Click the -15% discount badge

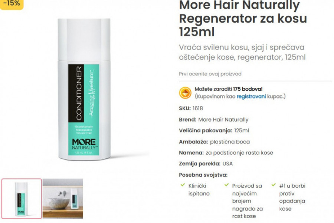point(12,4)
